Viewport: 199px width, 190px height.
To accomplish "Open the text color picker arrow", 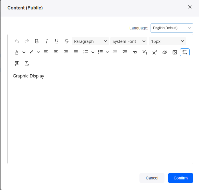I will click(24, 52).
